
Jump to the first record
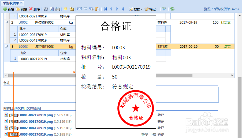pos(105,9)
